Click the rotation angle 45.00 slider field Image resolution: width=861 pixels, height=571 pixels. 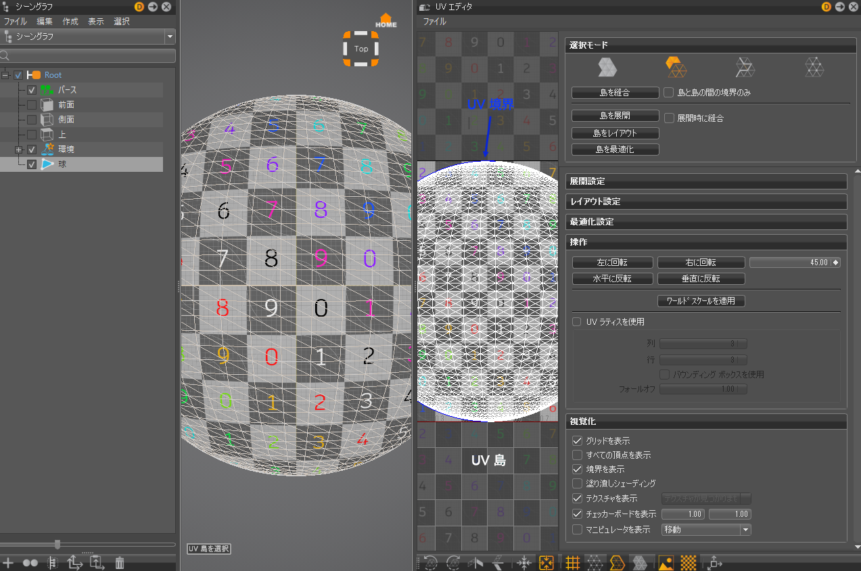[795, 262]
